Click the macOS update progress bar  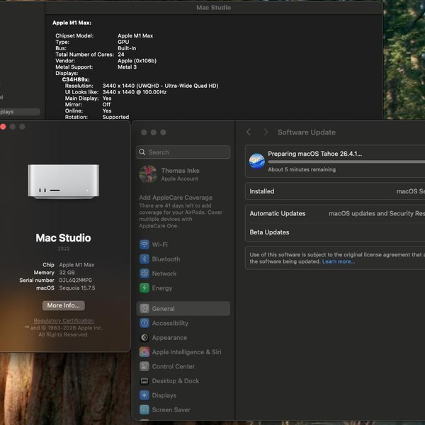coord(346,161)
